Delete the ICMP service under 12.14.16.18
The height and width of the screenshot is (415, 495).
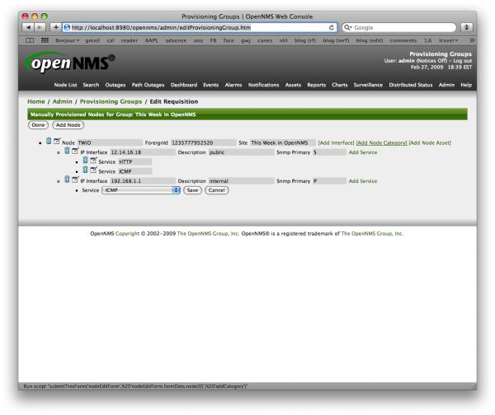point(85,170)
